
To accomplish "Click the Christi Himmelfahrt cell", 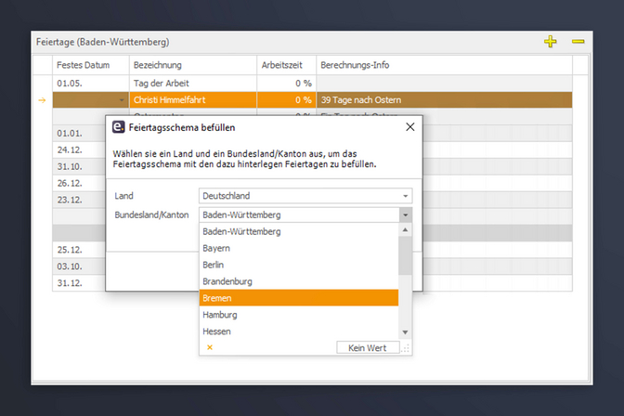I will point(193,100).
